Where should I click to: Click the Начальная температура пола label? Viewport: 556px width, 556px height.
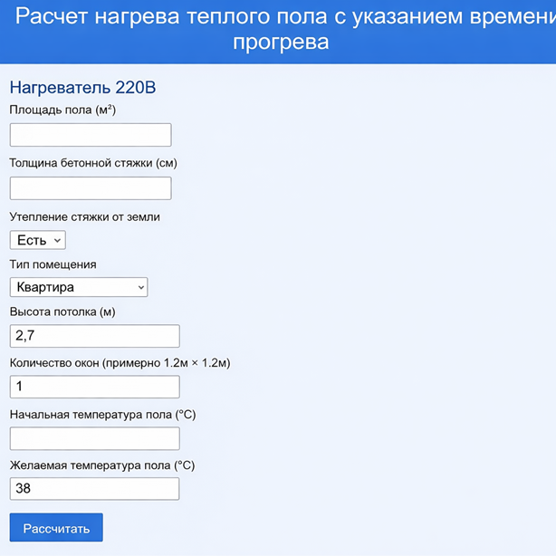click(102, 415)
